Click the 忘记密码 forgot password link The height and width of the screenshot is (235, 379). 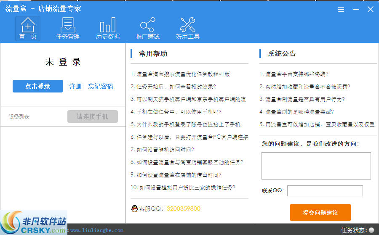pyautogui.click(x=101, y=86)
